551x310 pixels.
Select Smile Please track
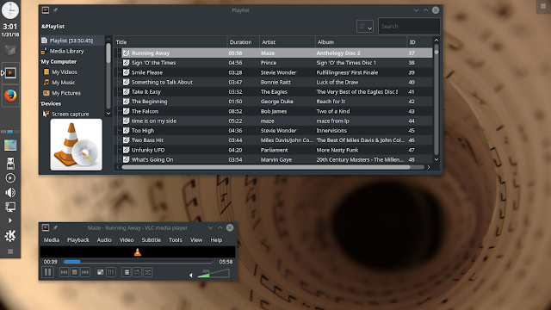tap(277, 72)
